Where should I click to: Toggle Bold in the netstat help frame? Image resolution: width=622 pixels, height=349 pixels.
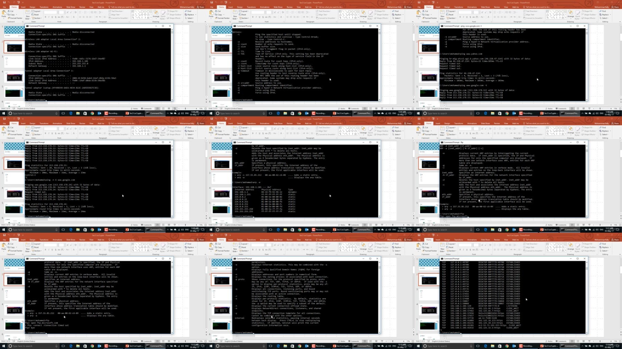coord(253,250)
